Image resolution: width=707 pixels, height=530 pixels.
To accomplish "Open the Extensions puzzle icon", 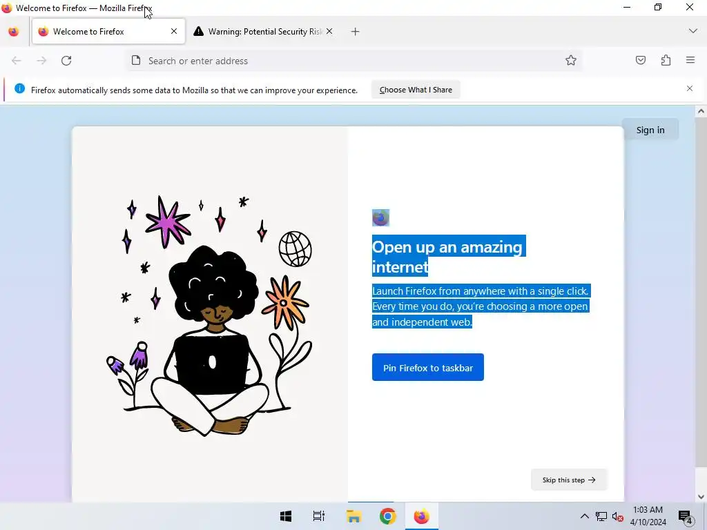I will pos(666,61).
